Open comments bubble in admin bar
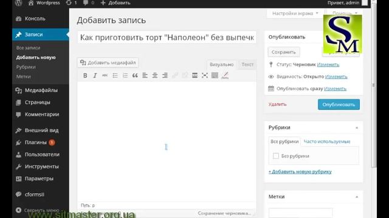The height and width of the screenshot is (218, 389). 89,3
